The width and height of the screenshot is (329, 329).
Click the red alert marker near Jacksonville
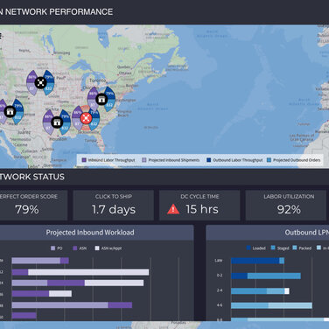coord(86,118)
